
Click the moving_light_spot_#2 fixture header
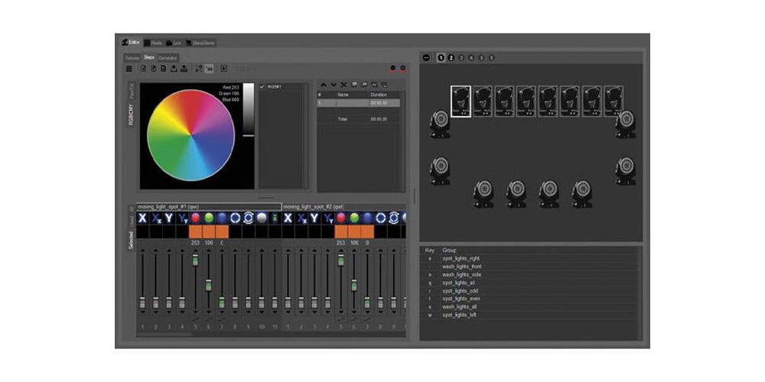(344, 206)
